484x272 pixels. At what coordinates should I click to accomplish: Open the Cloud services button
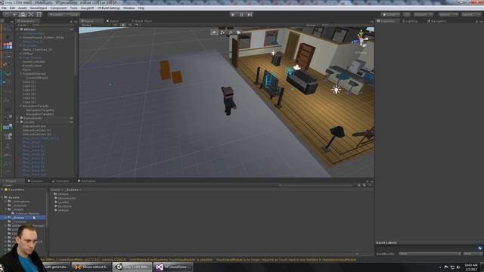coord(407,14)
